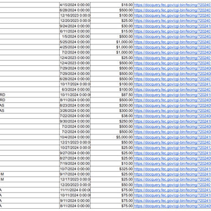This screenshot has height=211, width=211.
Task: Select the 4/25/2024 date cell
Action: (75, 47)
